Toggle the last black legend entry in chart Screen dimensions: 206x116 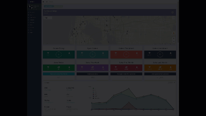click(96, 98)
